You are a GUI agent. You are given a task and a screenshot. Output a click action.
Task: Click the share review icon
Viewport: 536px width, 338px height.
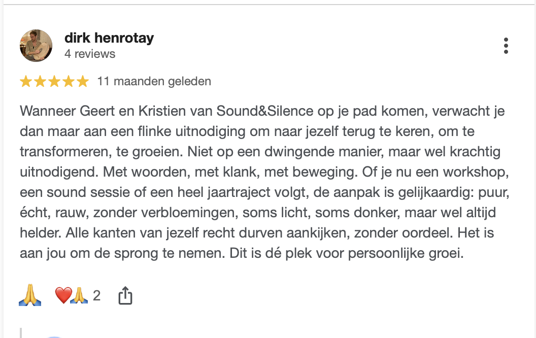pyautogui.click(x=125, y=295)
